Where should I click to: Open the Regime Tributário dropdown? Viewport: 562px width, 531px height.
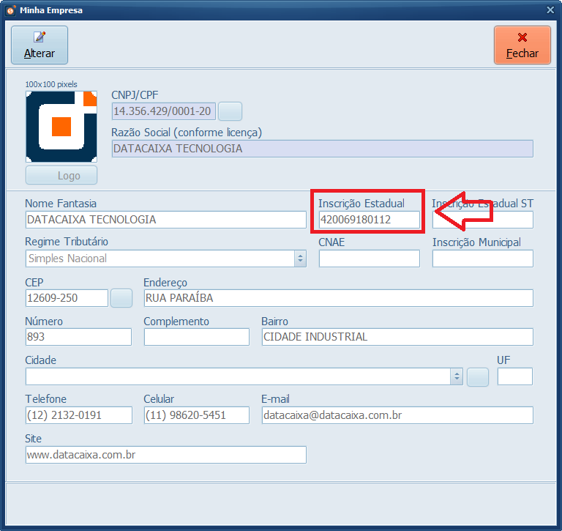pos(300,259)
